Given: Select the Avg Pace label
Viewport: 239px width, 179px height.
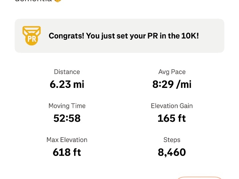Looking at the screenshot, I should (172, 72).
